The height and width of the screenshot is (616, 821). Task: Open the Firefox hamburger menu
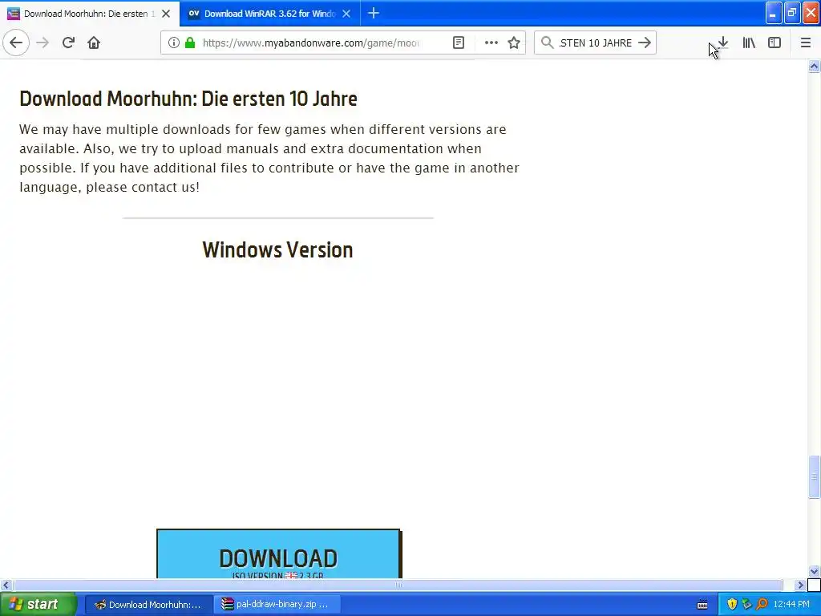tap(806, 43)
